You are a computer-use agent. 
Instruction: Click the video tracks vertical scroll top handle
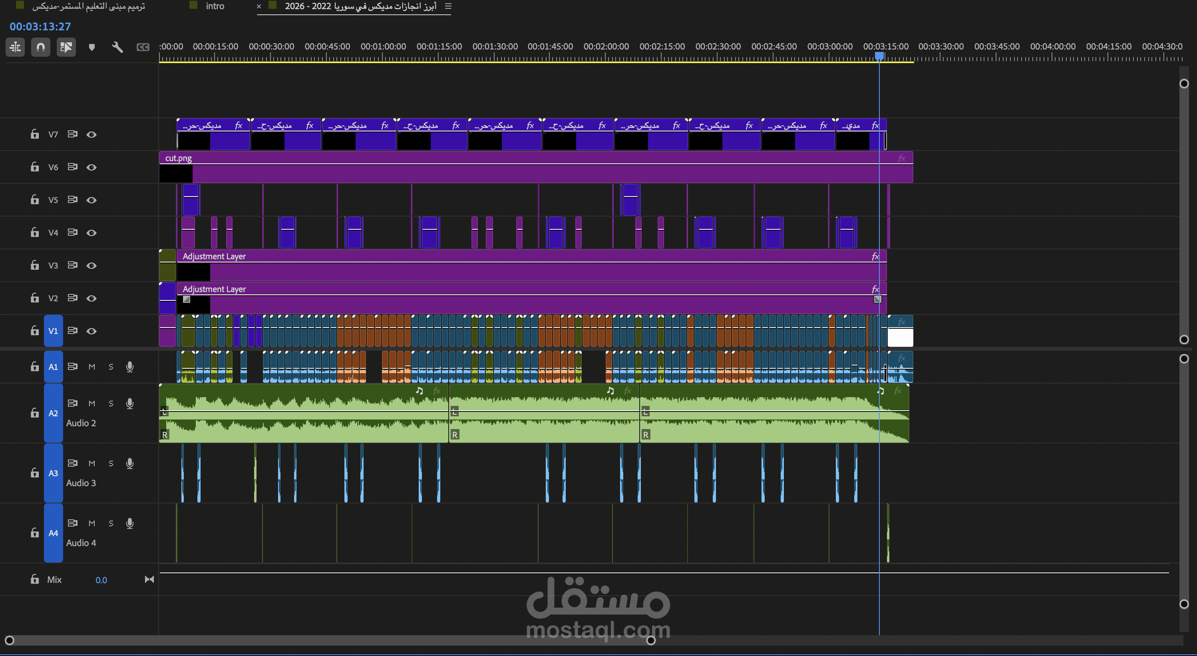(1184, 83)
